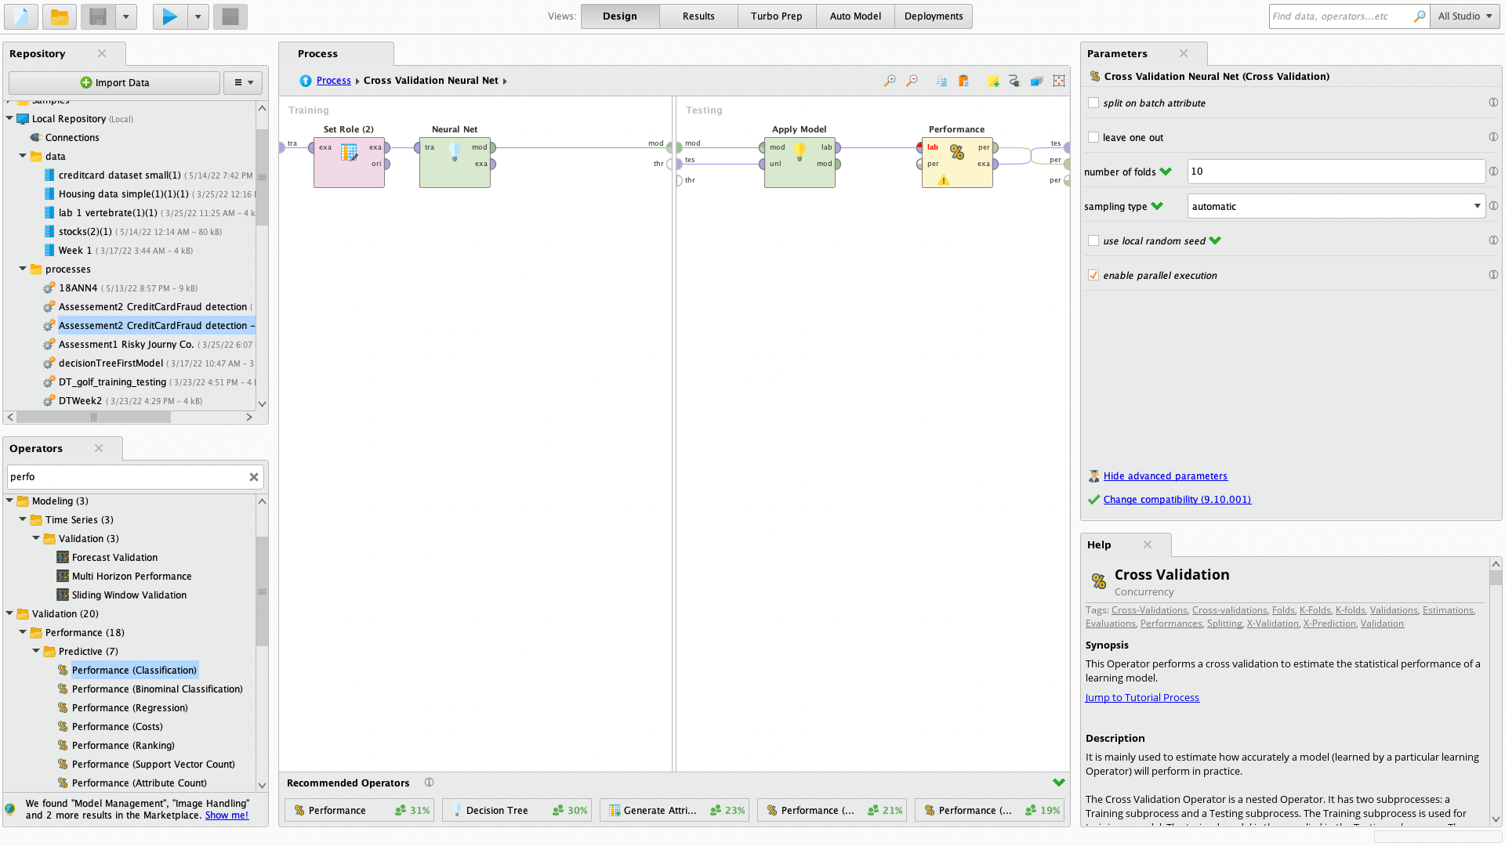Run the process with the blue play button

point(169,16)
